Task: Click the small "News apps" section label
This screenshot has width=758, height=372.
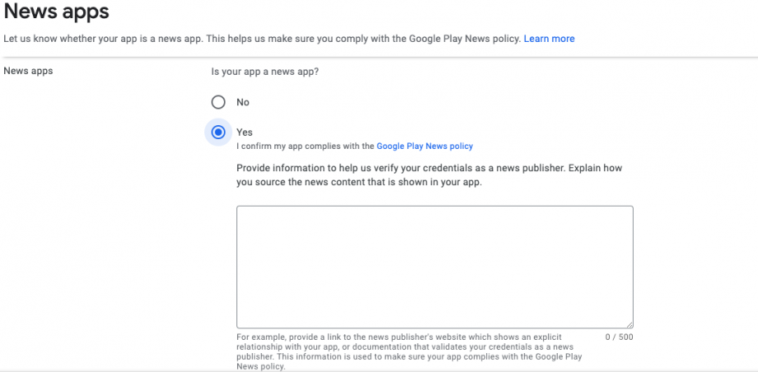Action: [x=28, y=71]
